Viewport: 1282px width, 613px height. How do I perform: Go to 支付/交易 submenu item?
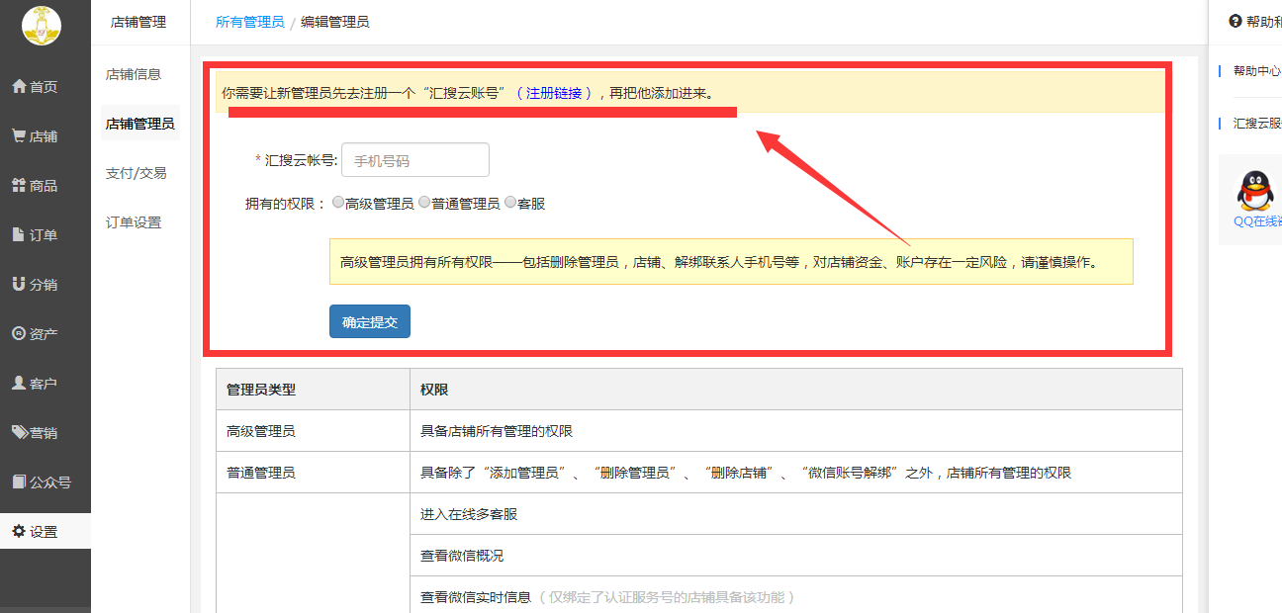click(x=136, y=173)
